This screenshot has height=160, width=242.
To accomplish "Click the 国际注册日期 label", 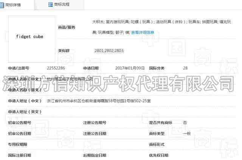I will 20,155.
